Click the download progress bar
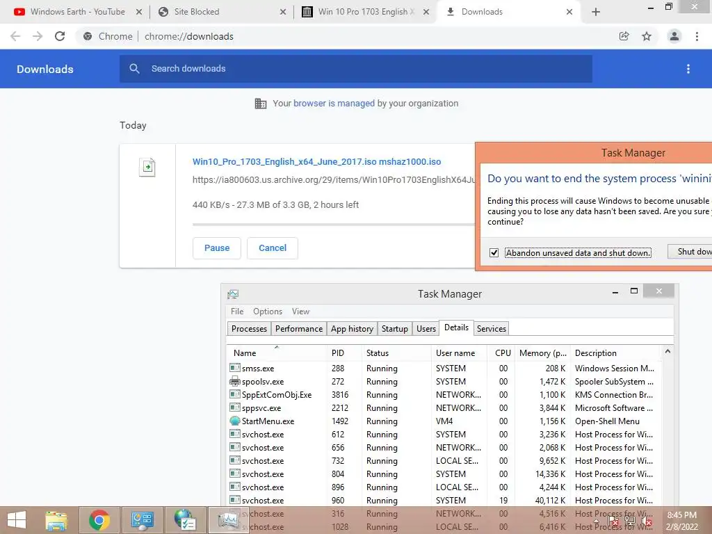 (334, 225)
